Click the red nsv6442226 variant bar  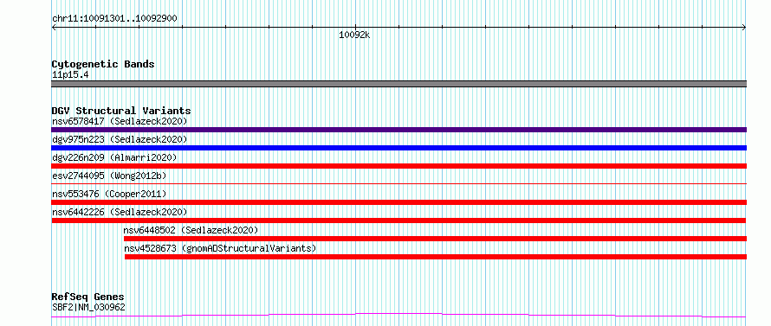pyautogui.click(x=398, y=221)
